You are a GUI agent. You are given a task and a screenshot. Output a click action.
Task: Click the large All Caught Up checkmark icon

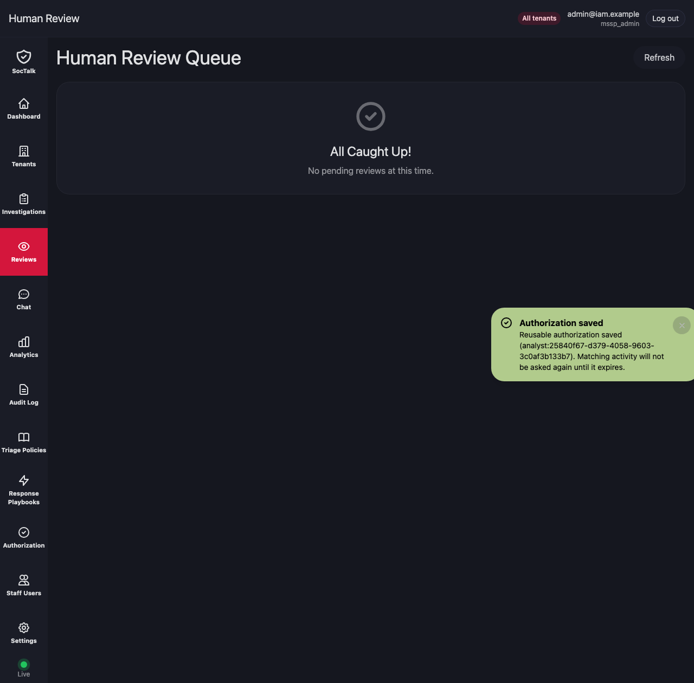pos(371,116)
